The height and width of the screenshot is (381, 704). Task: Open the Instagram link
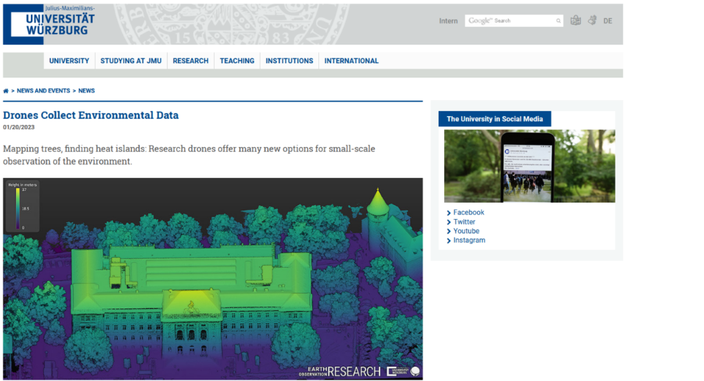pos(469,240)
